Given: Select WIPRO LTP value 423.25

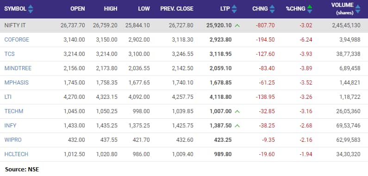Looking at the screenshot, I should [223, 140].
